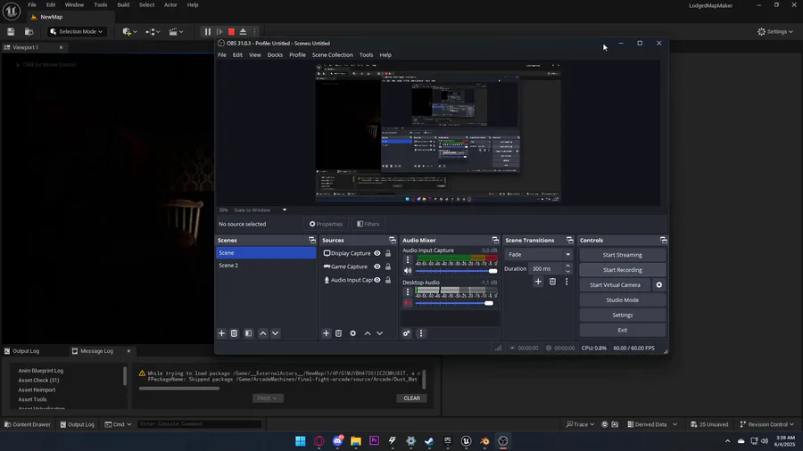
Task: Toggle Display Capture visibility eye
Action: point(377,253)
